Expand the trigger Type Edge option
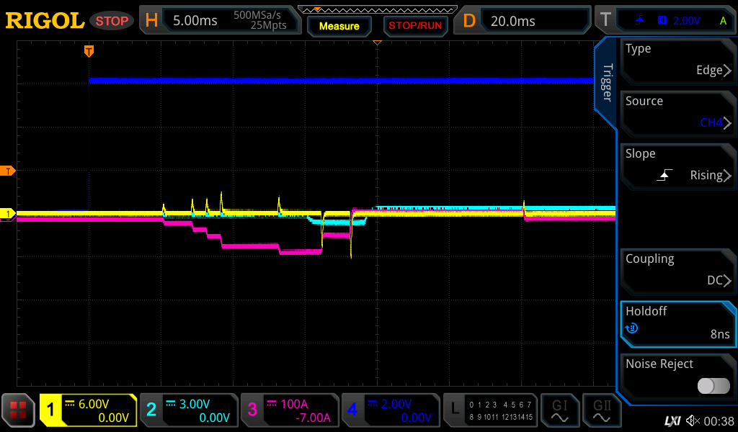This screenshot has width=738, height=432. point(677,60)
